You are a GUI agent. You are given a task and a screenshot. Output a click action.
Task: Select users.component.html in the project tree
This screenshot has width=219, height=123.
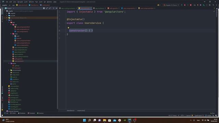[23, 41]
